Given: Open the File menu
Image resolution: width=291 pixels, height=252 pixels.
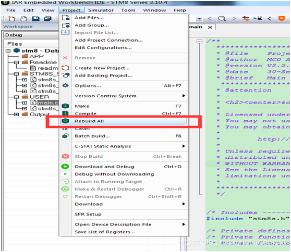Looking at the screenshot, I should point(11,10).
